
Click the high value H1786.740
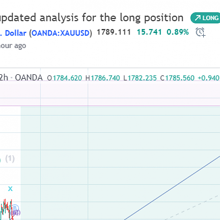103,78
